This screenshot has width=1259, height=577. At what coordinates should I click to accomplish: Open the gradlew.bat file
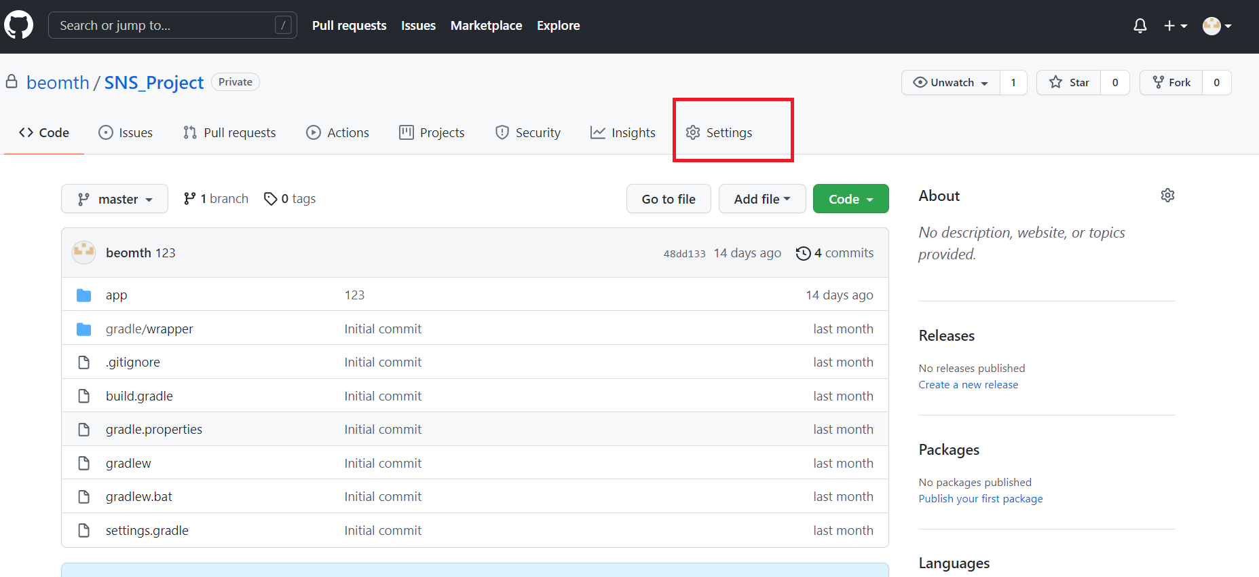139,496
